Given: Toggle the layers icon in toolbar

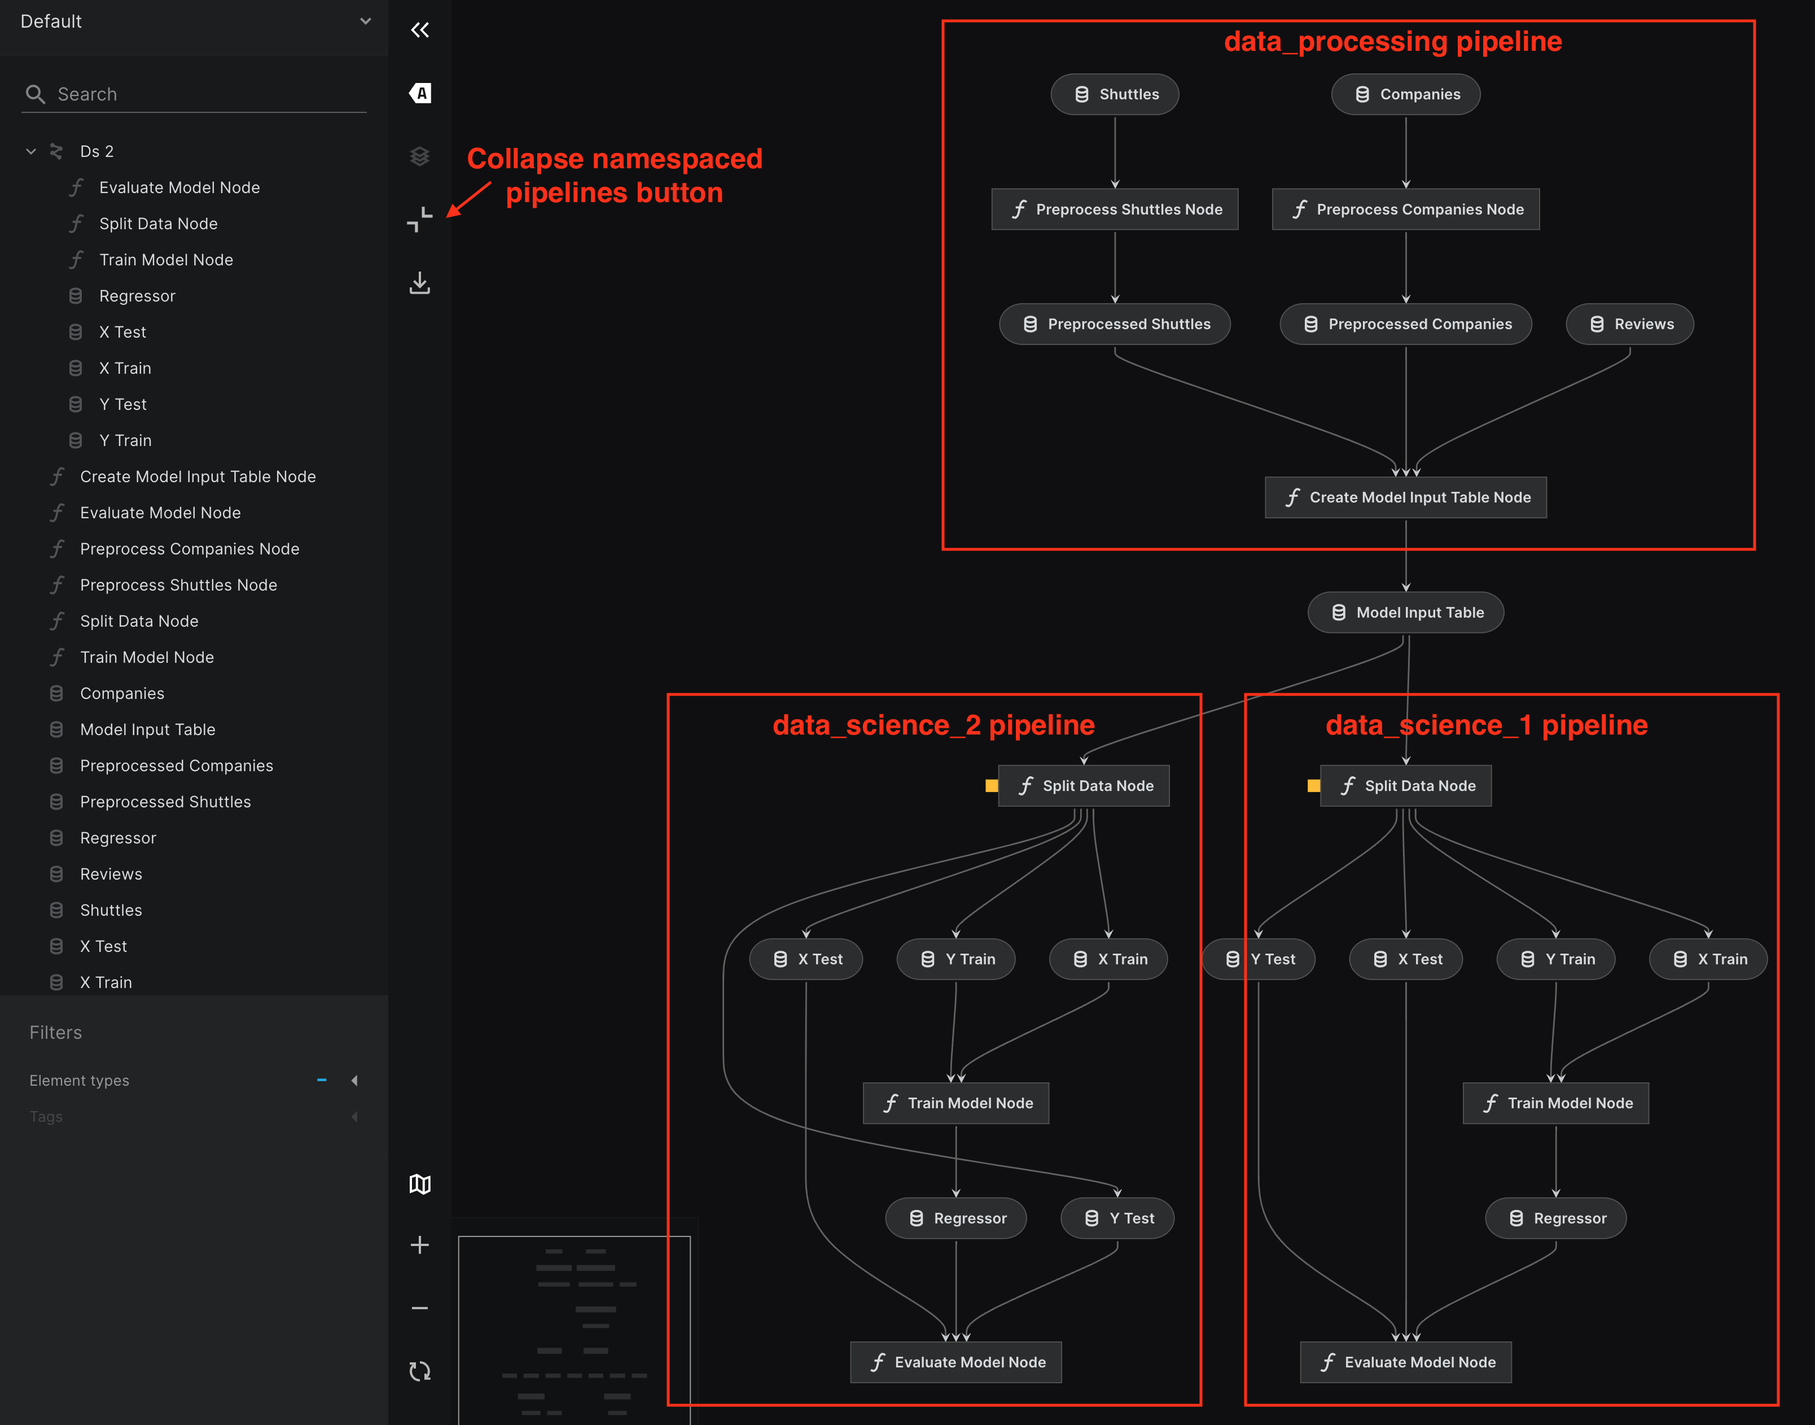Looking at the screenshot, I should tap(419, 156).
